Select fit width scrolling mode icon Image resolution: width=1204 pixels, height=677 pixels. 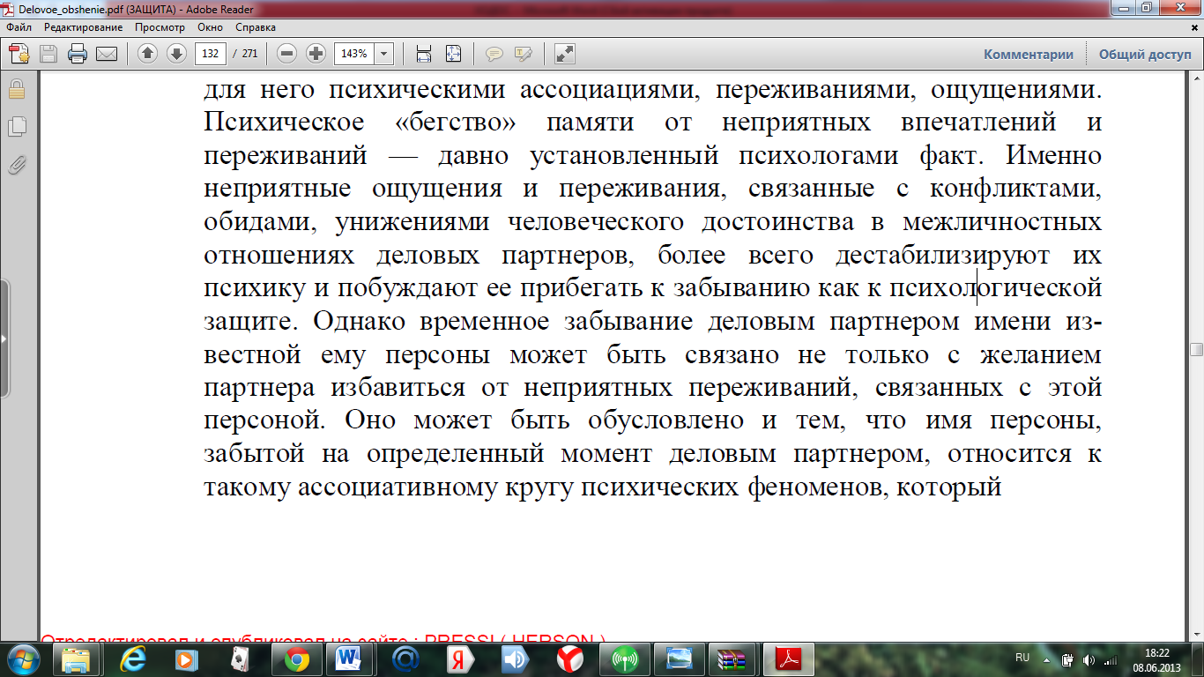(x=424, y=54)
